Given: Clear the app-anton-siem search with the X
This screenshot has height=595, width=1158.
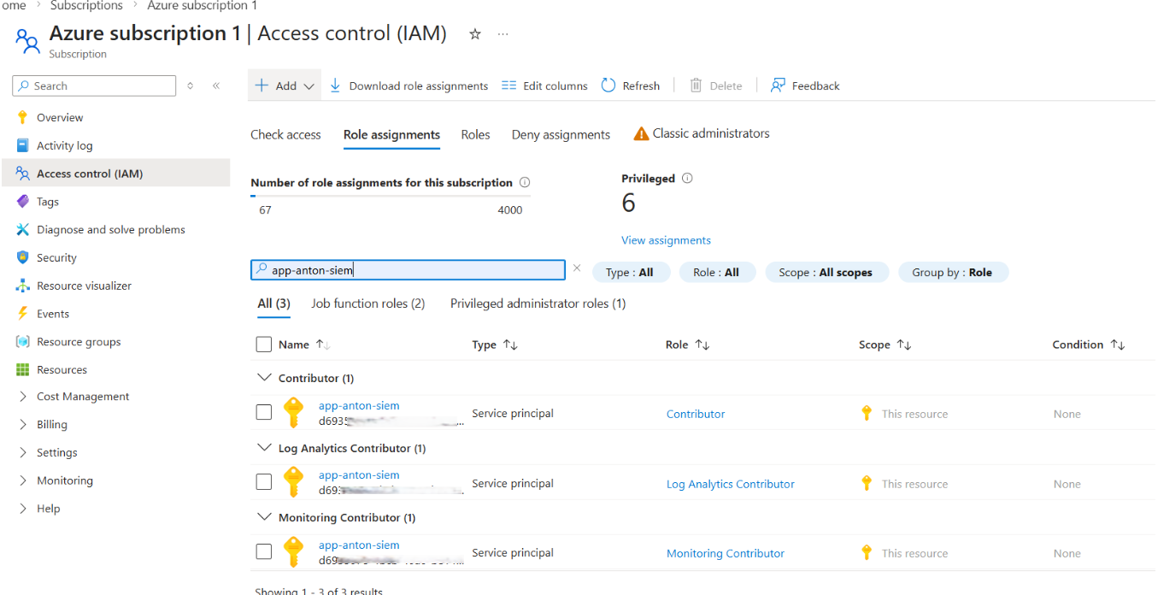Looking at the screenshot, I should click(x=577, y=268).
